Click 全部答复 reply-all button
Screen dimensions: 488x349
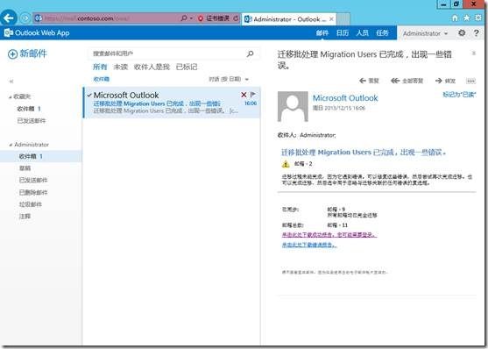pyautogui.click(x=407, y=81)
